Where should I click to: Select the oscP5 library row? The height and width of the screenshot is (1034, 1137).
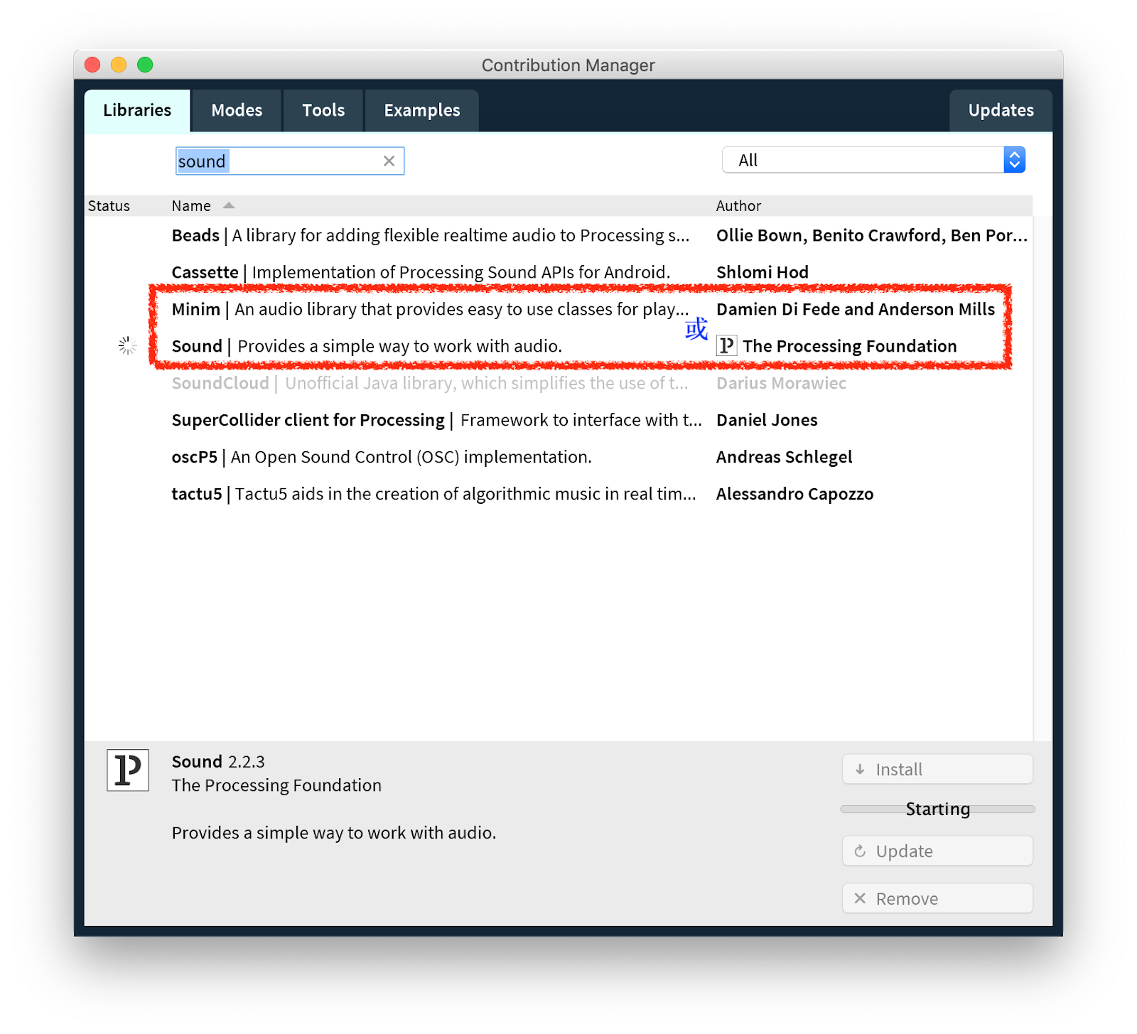point(558,457)
